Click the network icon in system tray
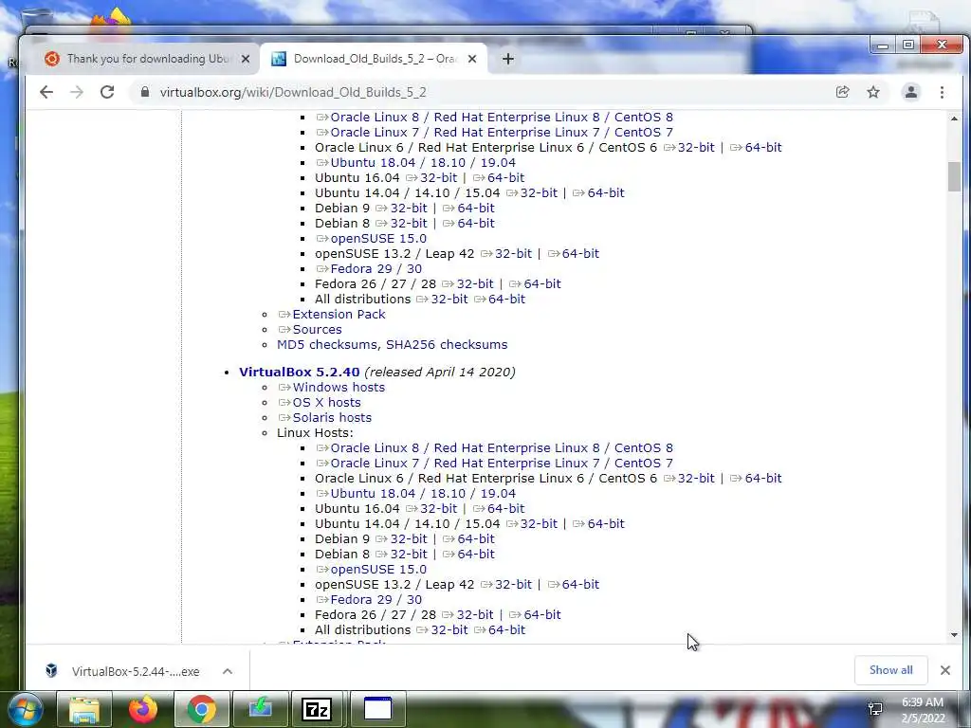This screenshot has width=971, height=728. [875, 709]
